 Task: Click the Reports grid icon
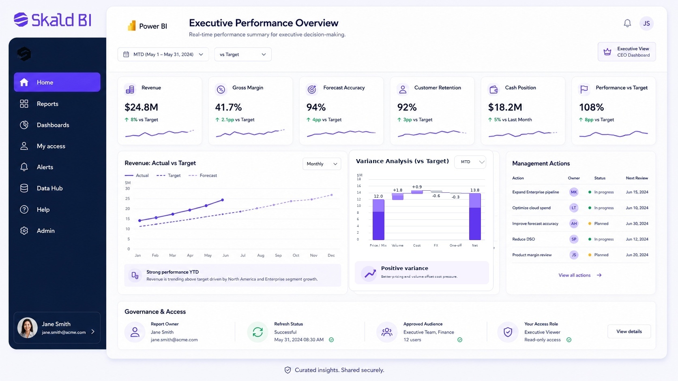click(24, 104)
